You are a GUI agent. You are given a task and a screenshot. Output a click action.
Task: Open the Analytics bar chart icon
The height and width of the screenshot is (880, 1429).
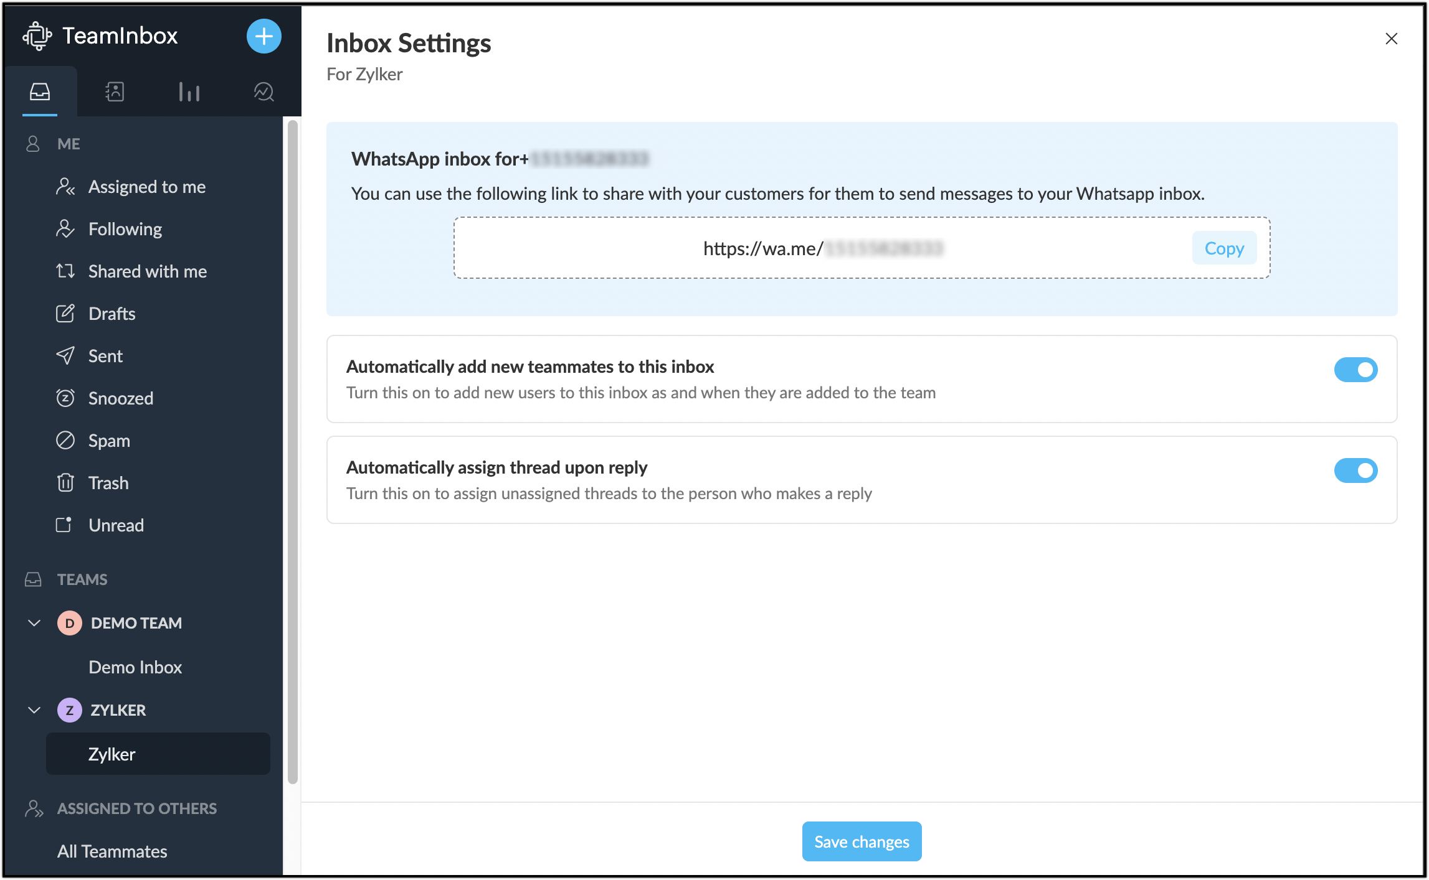189,91
